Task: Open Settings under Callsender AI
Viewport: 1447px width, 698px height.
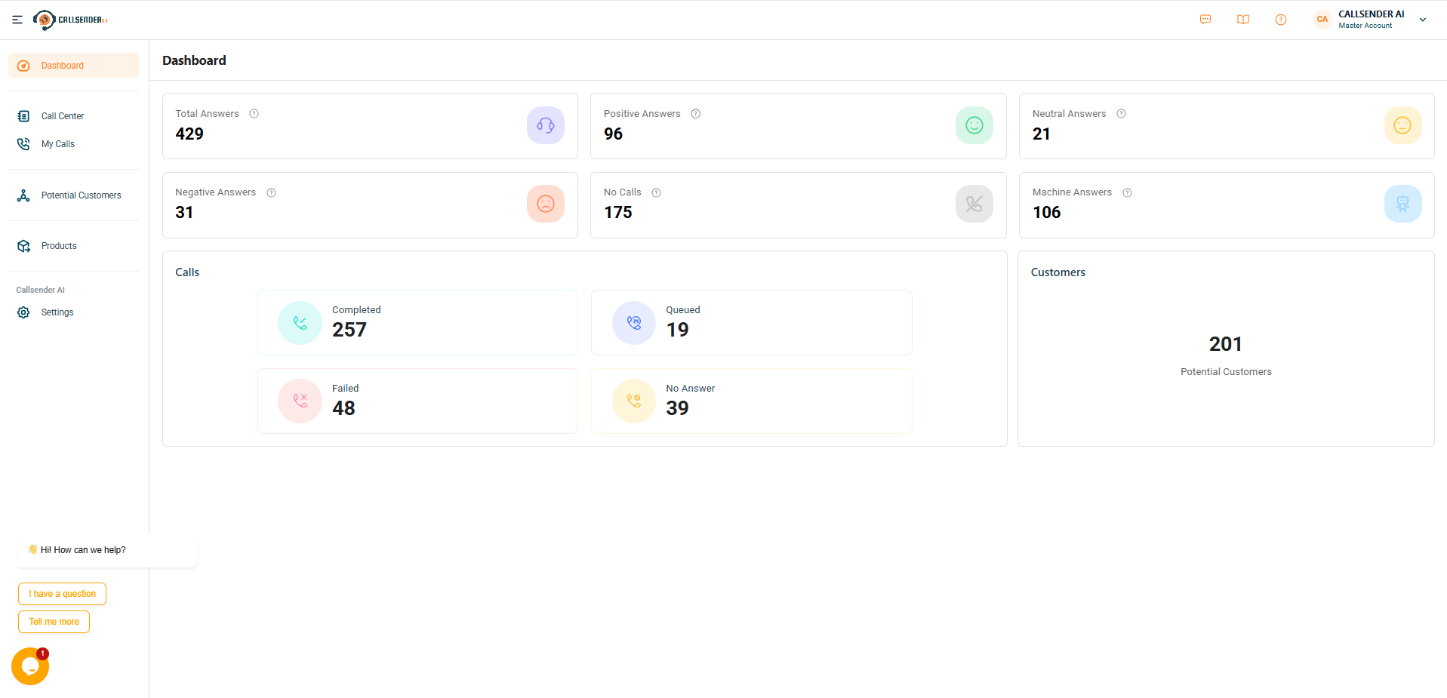Action: (57, 312)
